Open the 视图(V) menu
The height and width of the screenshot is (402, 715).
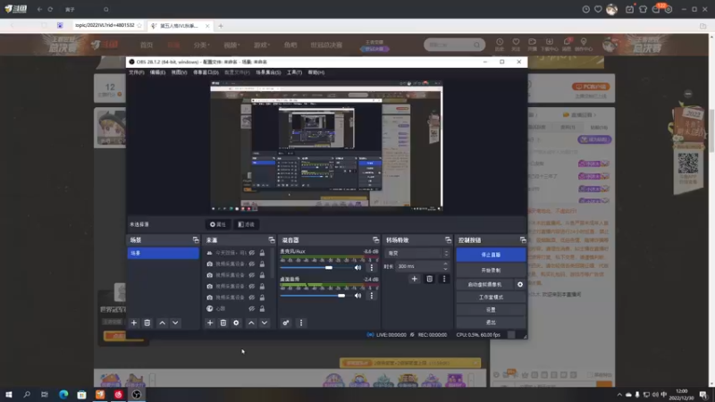(x=180, y=72)
